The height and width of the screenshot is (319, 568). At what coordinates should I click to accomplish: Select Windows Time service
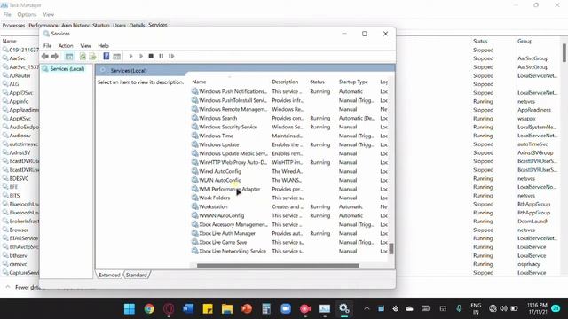288,136
